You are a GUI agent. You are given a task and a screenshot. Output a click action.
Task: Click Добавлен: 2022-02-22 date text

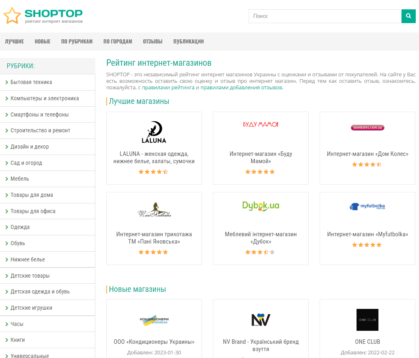[x=367, y=353]
